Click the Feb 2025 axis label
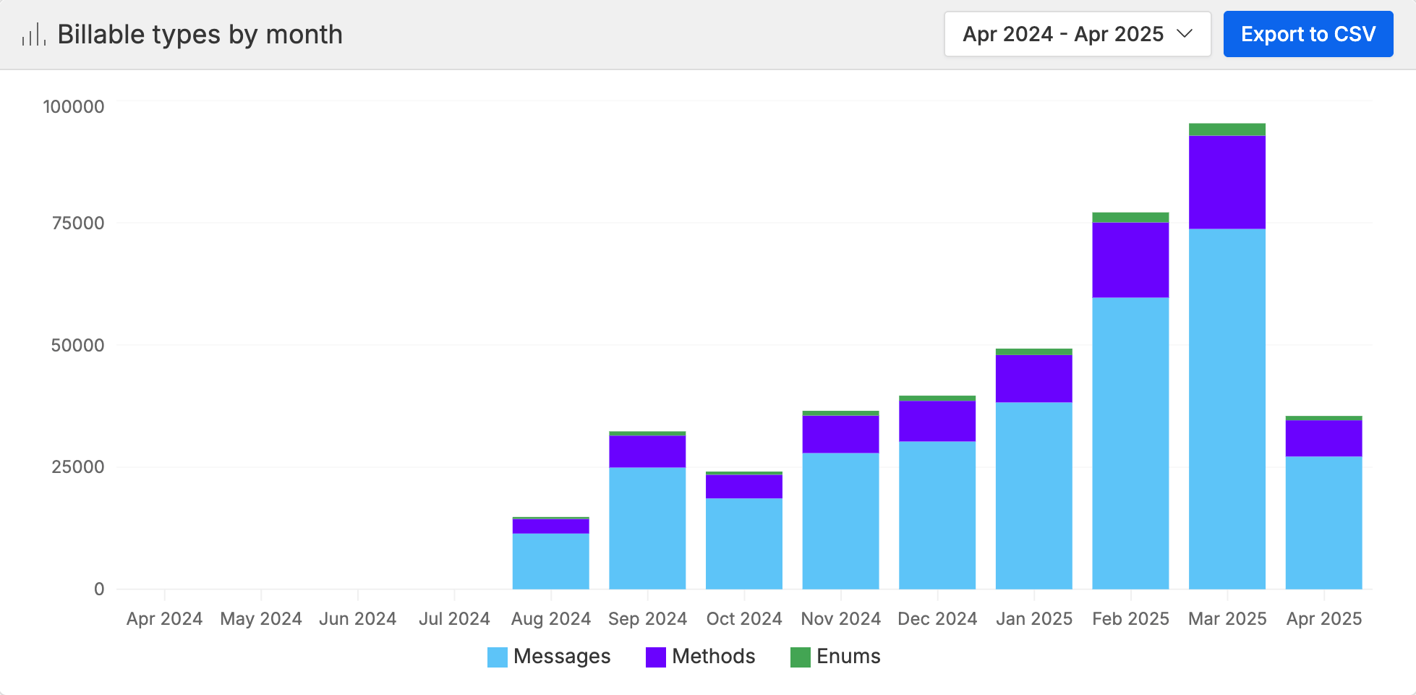1416x695 pixels. pos(1130,619)
